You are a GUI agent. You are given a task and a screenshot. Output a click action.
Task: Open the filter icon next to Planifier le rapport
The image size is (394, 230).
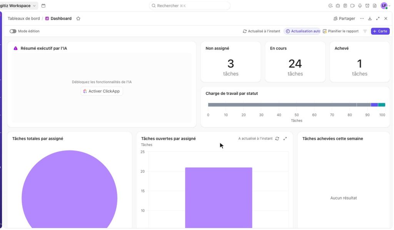pos(365,31)
